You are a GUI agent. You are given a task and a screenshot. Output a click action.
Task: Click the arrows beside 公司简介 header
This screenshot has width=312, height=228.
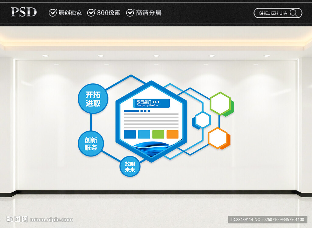point(156,102)
